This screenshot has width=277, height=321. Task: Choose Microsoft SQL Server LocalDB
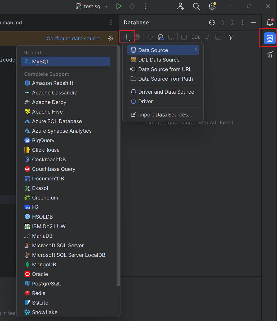(66, 255)
